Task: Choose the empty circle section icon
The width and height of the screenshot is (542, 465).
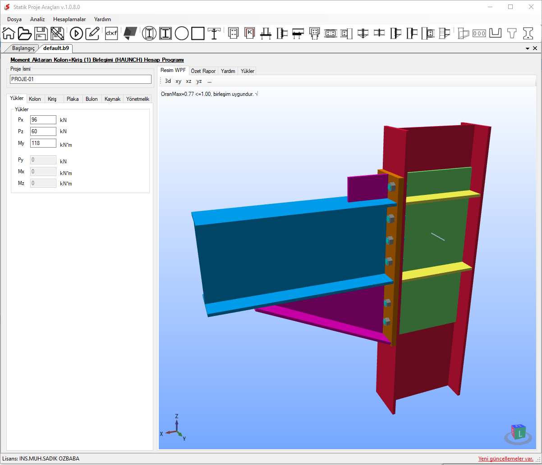Action: [x=182, y=33]
